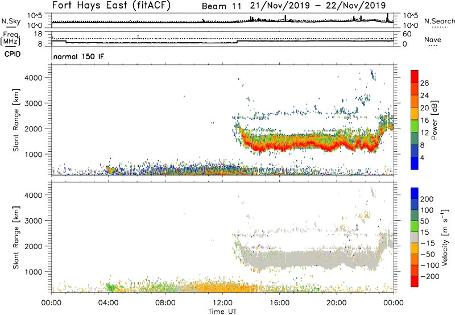Click the gray segment of Velocity color bar
This screenshot has width=455, height=315.
pyautogui.click(x=415, y=237)
